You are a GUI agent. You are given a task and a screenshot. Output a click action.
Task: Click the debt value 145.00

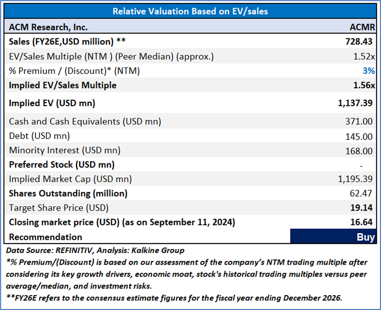(x=359, y=137)
